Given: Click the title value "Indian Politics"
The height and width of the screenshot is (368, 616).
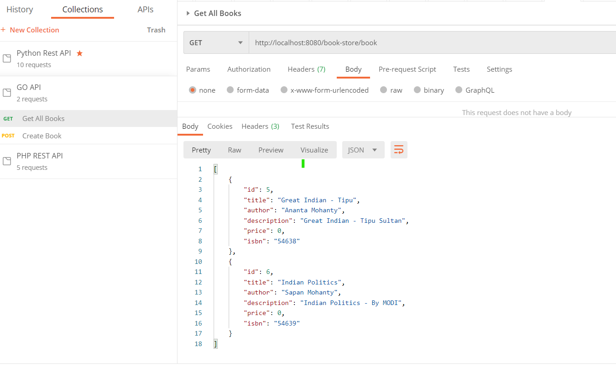Looking at the screenshot, I should [x=309, y=282].
